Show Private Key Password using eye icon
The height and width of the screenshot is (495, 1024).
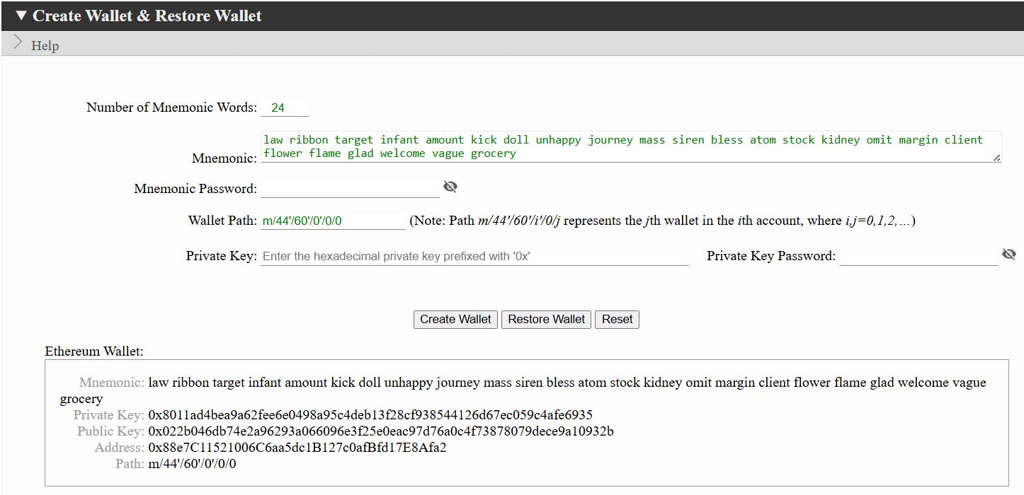[1009, 255]
